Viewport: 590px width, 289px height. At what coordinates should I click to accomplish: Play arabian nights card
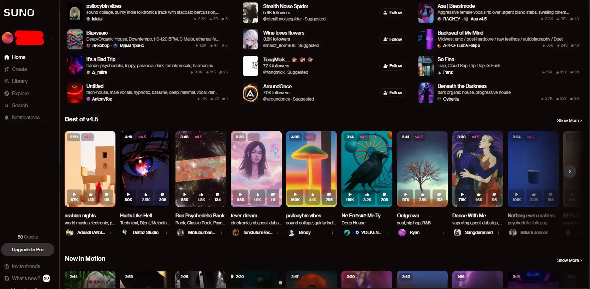pos(74,197)
